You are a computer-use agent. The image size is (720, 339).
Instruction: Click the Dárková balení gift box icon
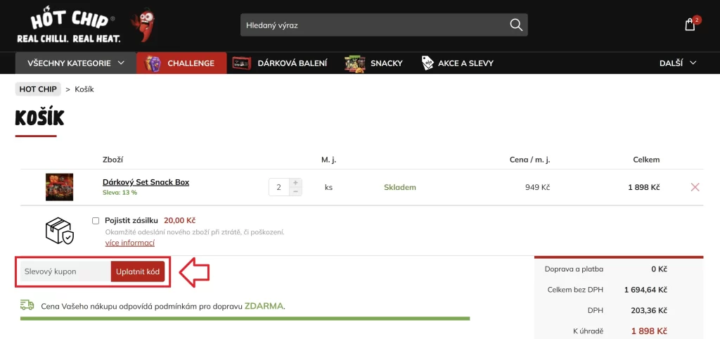pyautogui.click(x=242, y=63)
